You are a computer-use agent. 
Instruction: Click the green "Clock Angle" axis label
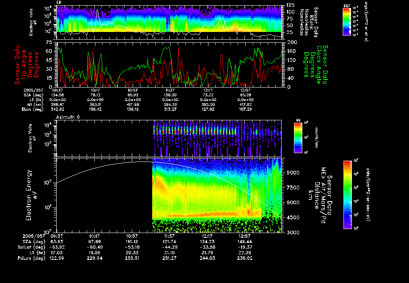[319, 64]
